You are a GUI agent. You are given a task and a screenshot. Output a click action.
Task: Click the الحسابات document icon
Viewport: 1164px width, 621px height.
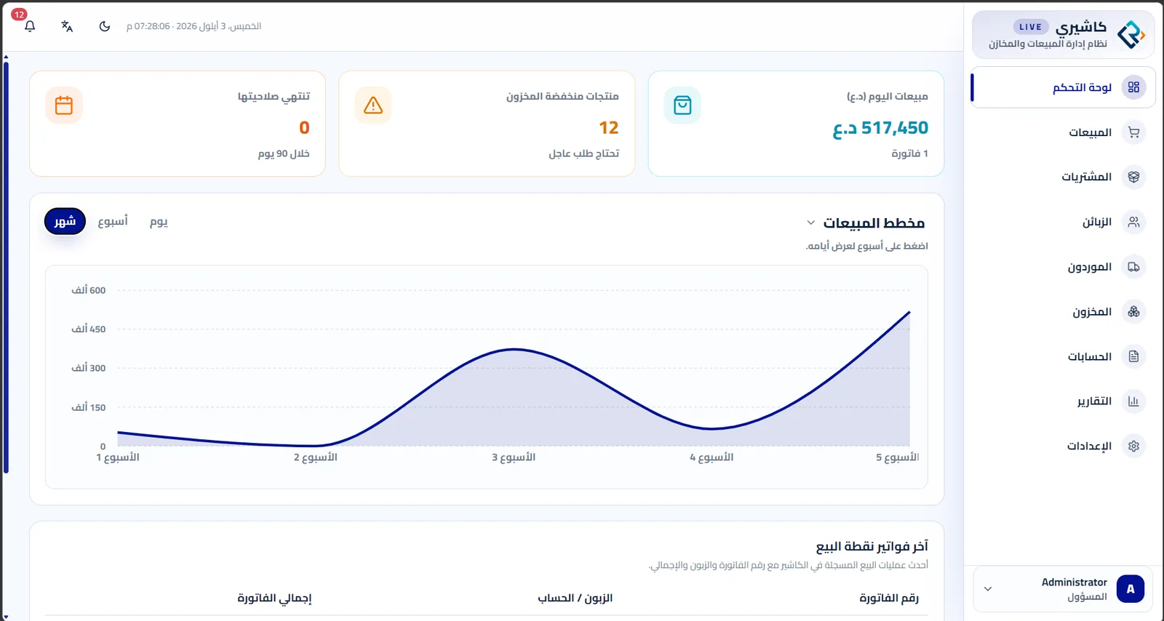1133,356
